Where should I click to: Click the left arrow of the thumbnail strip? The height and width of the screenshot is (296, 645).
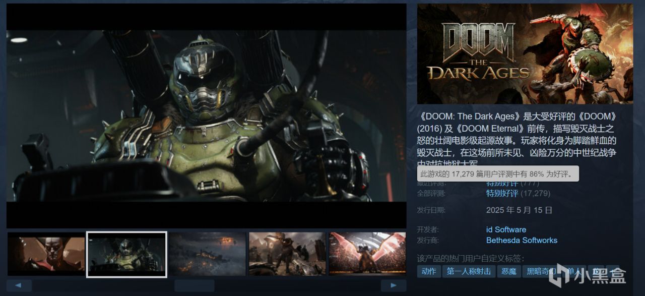pyautogui.click(x=19, y=285)
